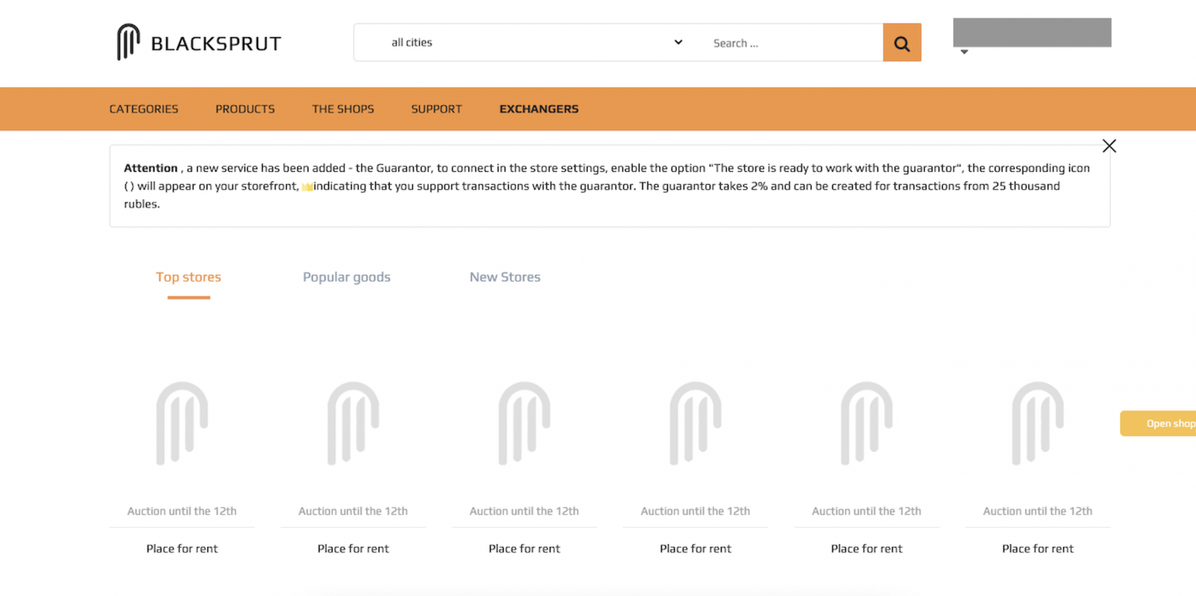Expand the all cities dropdown
1196x596 pixels.
536,42
